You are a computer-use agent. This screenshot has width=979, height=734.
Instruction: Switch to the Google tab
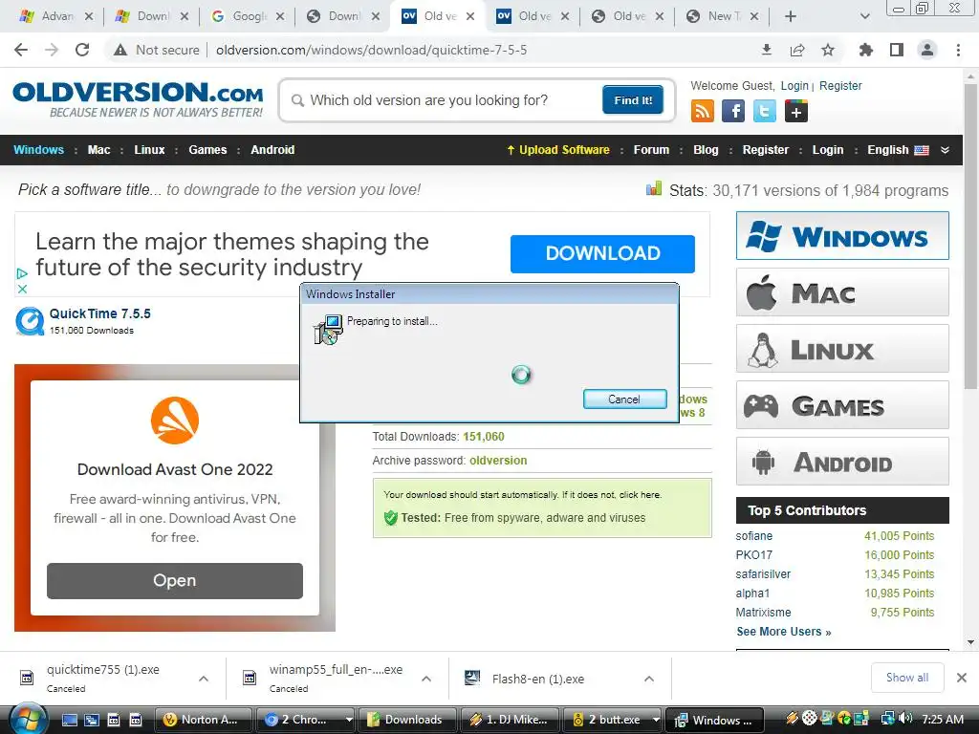(x=248, y=16)
